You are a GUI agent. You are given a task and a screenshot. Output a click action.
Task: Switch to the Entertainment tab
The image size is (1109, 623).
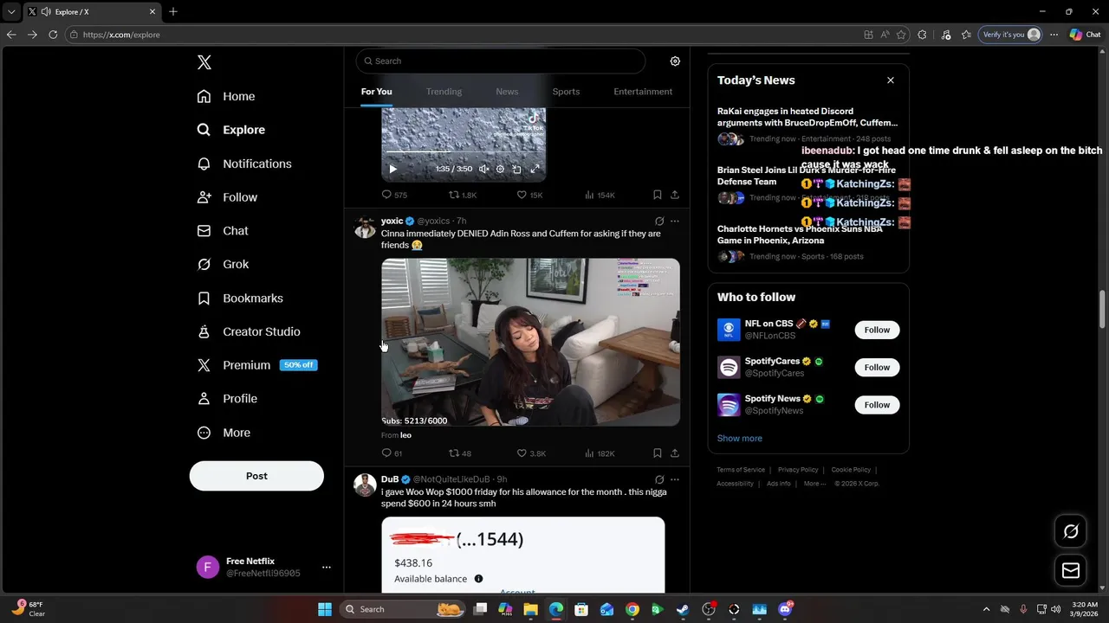[x=643, y=92]
